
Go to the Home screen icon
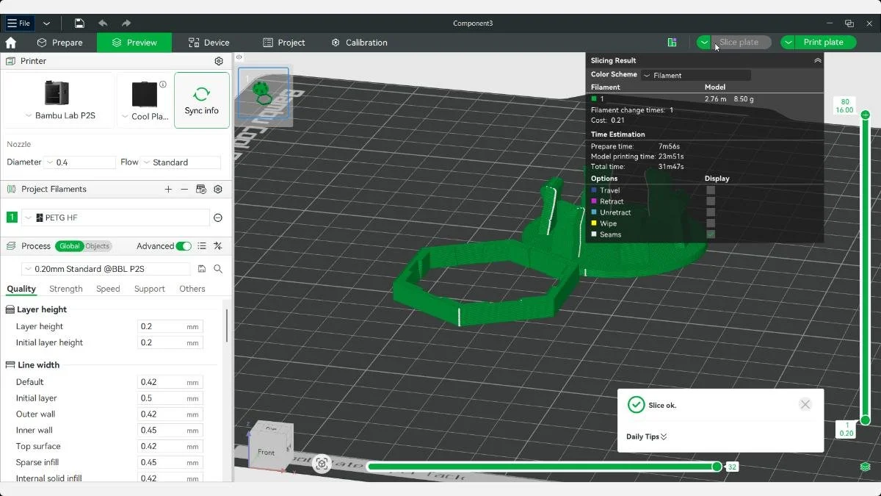[x=11, y=43]
